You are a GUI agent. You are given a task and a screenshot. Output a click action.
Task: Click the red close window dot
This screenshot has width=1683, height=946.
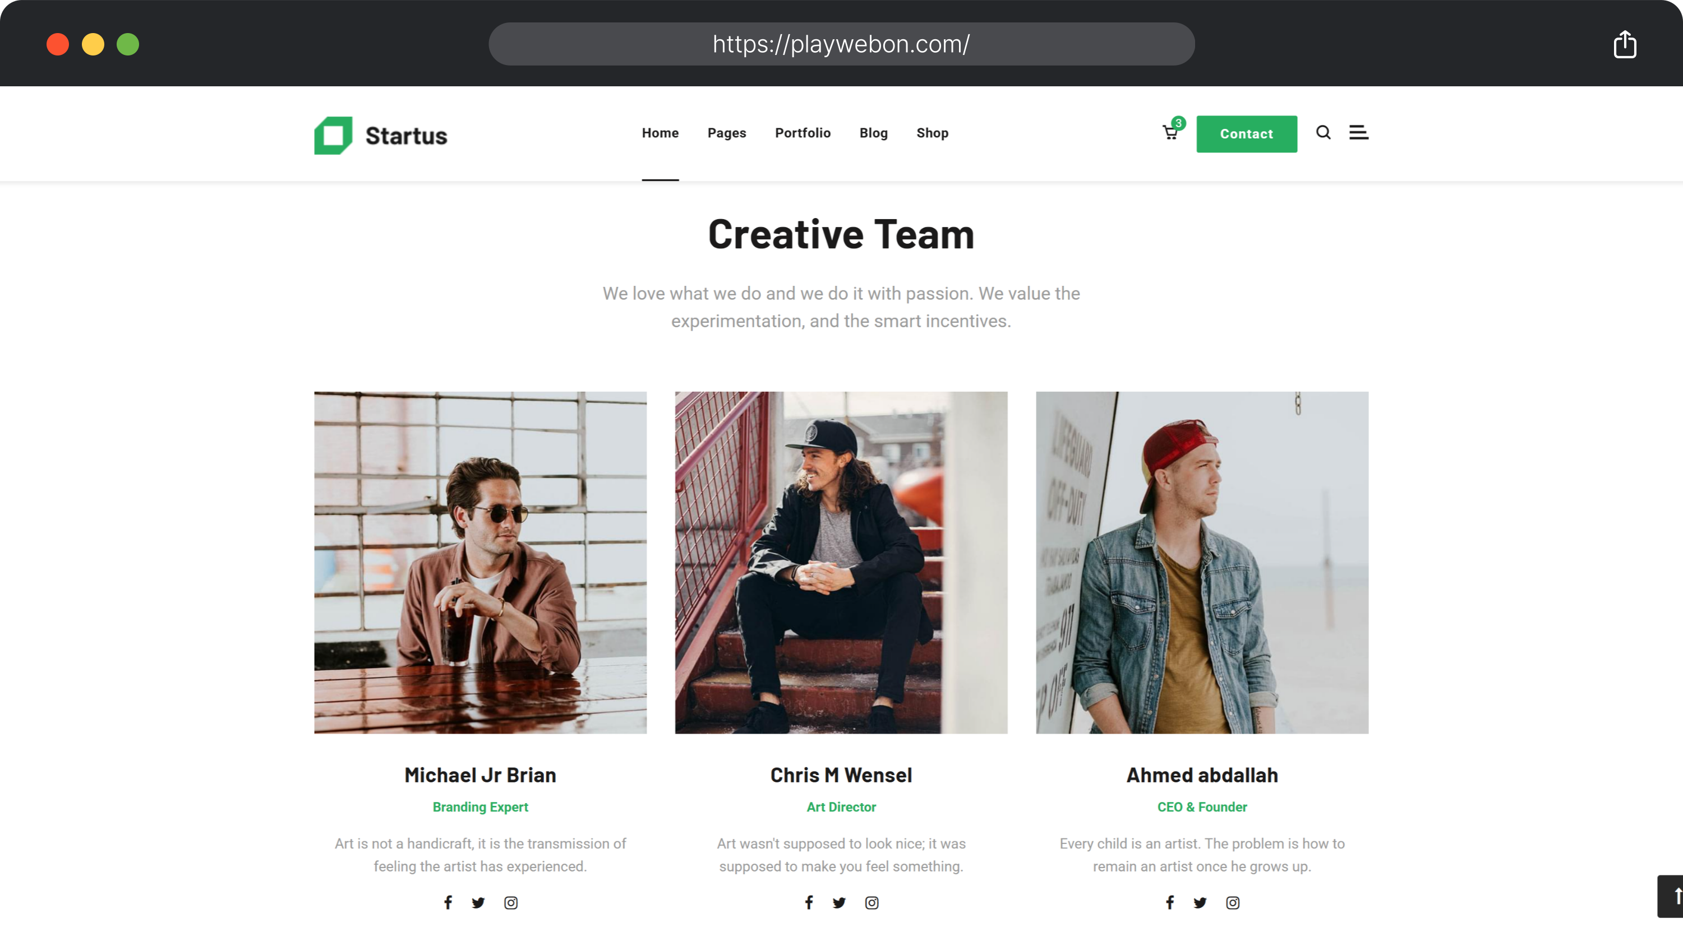[58, 44]
